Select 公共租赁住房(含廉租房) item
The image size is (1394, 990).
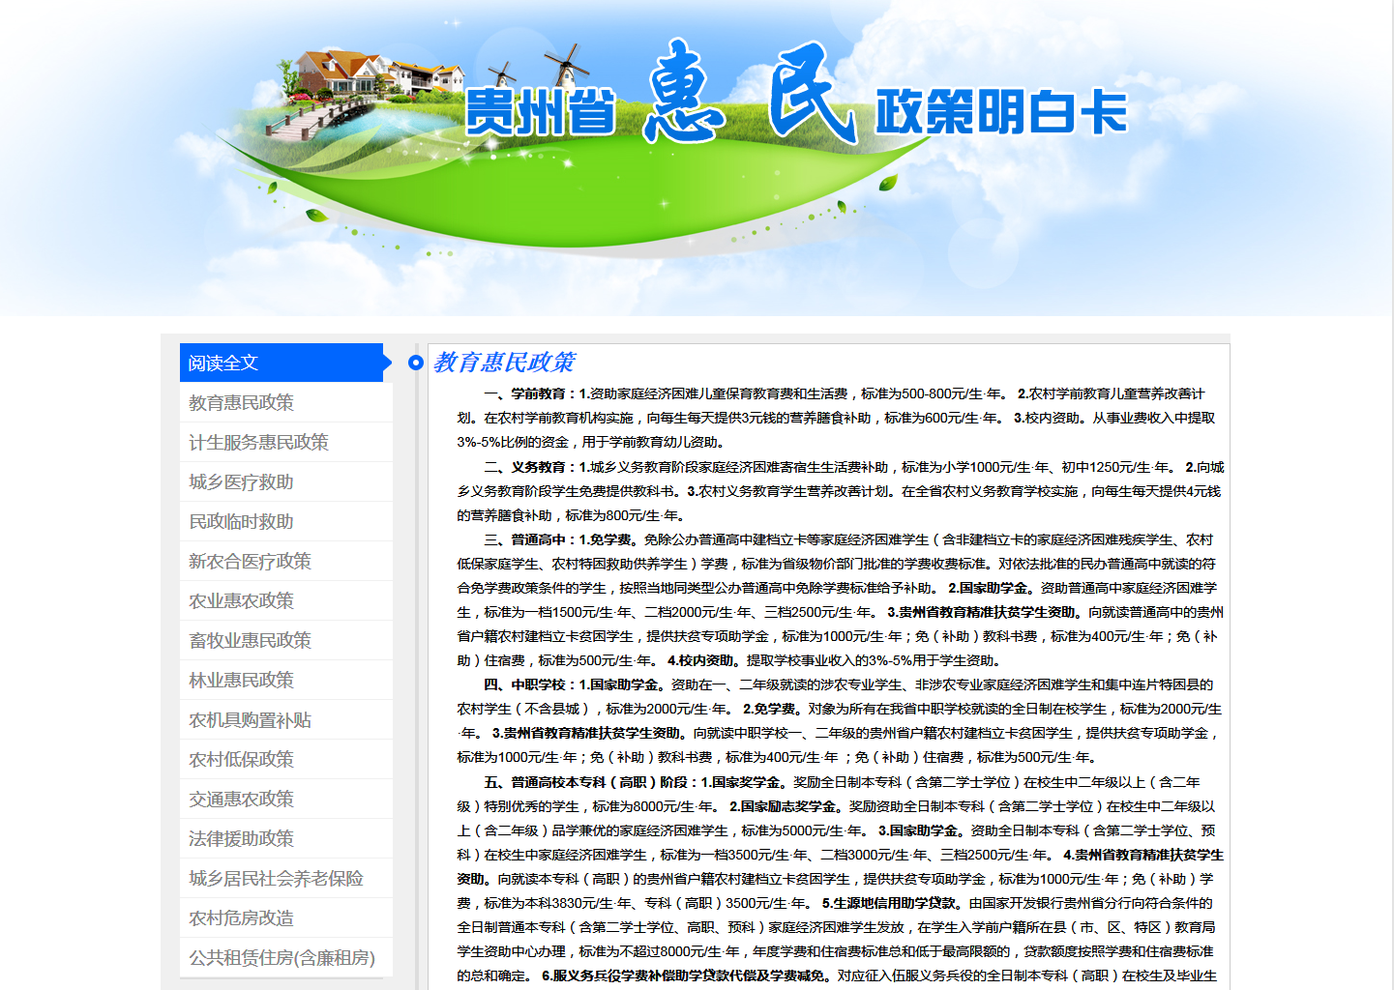(x=282, y=958)
